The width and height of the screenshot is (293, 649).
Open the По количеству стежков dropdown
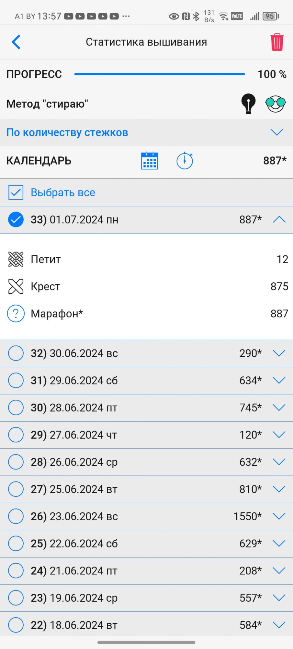277,132
